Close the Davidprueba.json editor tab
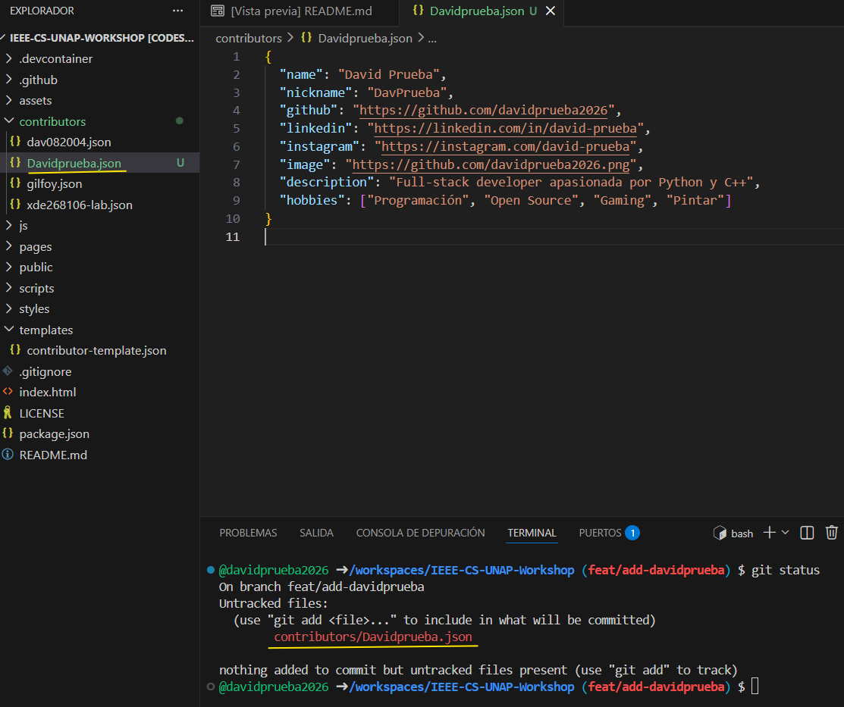This screenshot has width=844, height=707. coord(550,11)
